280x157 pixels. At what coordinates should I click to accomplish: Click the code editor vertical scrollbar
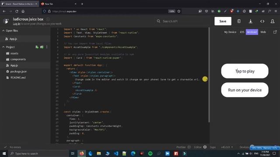209,75
